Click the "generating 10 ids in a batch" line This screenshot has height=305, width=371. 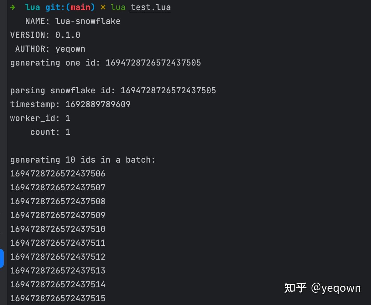coord(83,160)
